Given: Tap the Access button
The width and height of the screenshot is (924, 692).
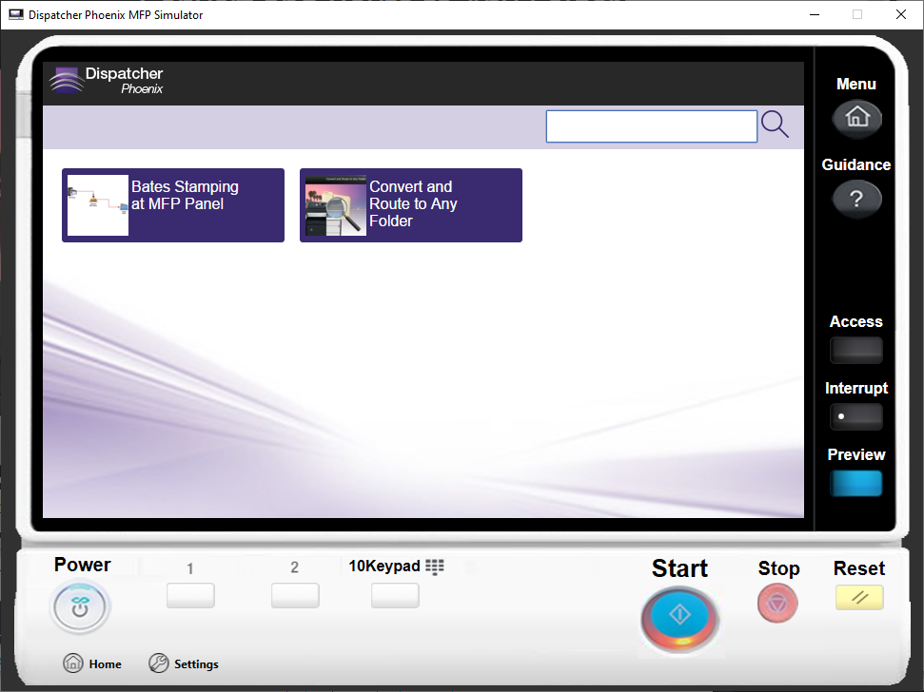Looking at the screenshot, I should pyautogui.click(x=856, y=350).
